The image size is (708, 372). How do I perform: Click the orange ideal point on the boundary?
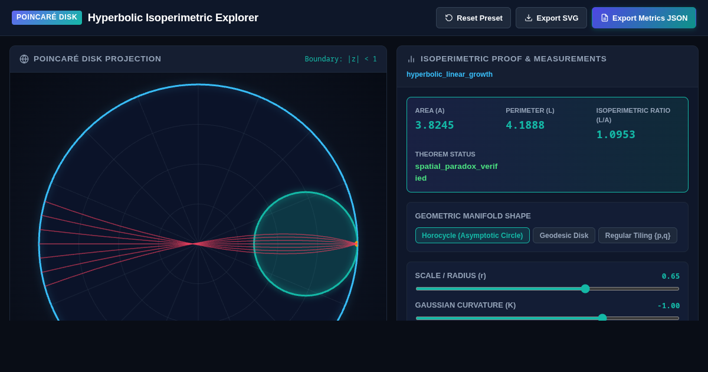pos(356,244)
